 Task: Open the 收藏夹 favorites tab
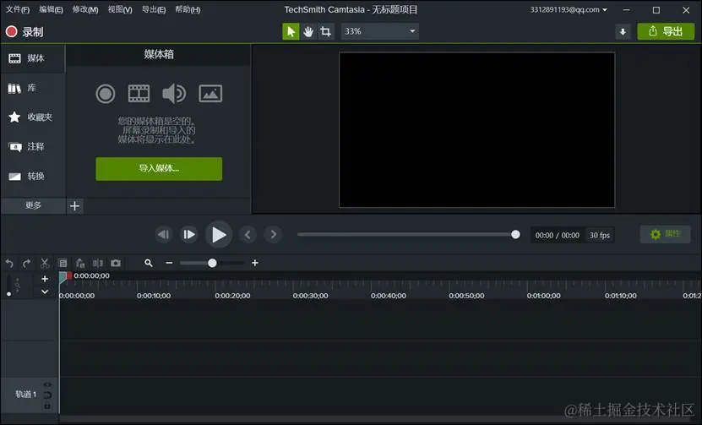[33, 117]
